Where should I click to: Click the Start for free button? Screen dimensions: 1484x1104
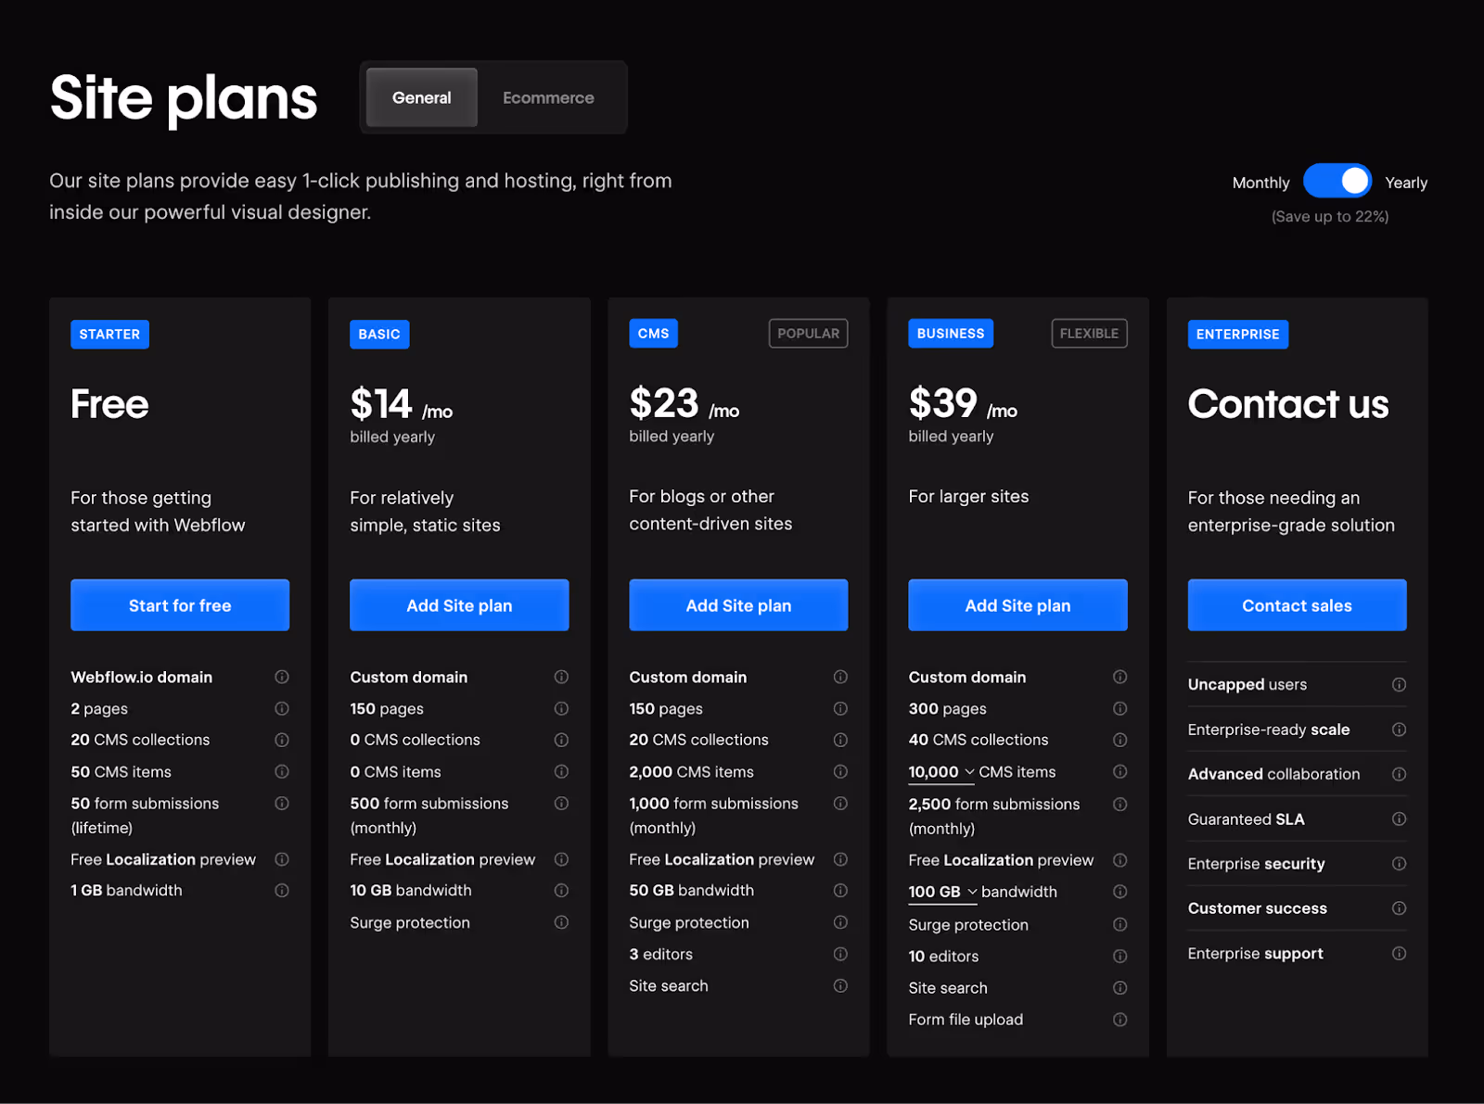tap(180, 605)
